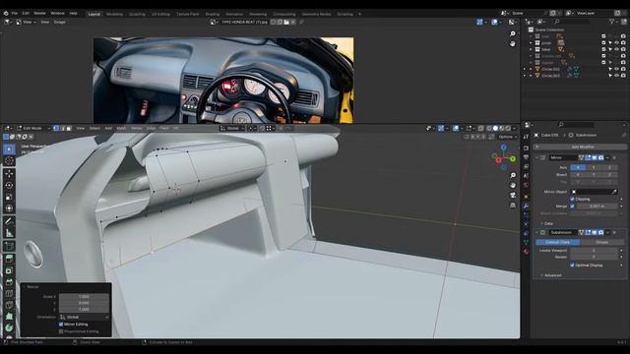
Task: Select the Annotate tool
Action: coord(9,221)
